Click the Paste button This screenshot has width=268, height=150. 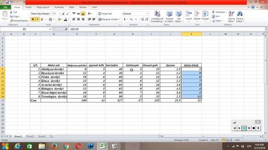pos(5,16)
